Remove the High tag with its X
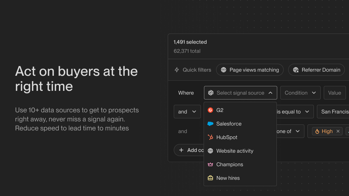 (338, 131)
